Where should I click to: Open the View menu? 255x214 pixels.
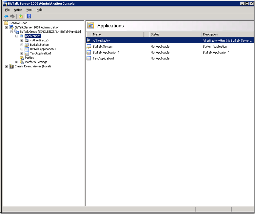[x=29, y=10]
